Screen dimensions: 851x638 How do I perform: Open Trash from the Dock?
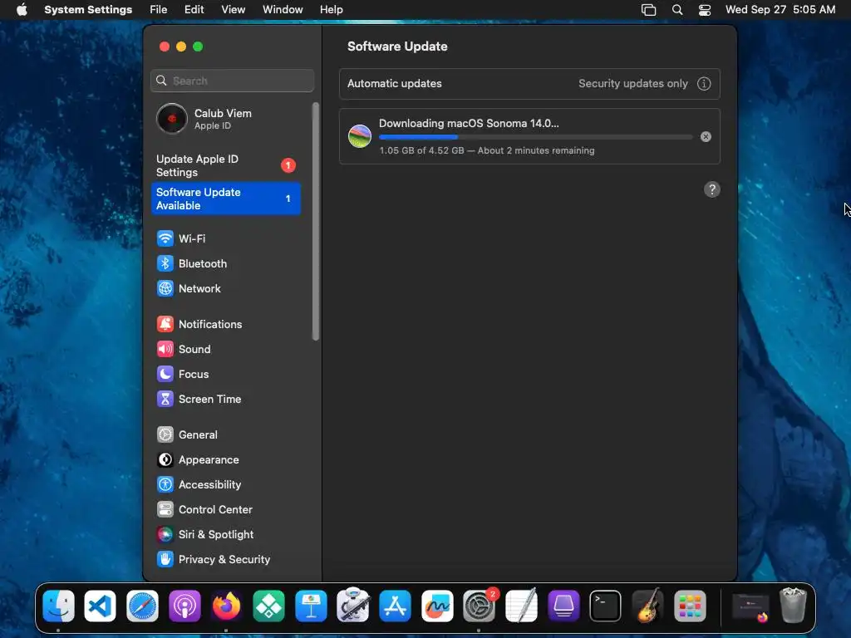pos(793,605)
